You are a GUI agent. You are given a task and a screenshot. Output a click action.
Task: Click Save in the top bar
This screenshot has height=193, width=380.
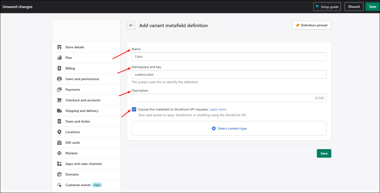(373, 7)
